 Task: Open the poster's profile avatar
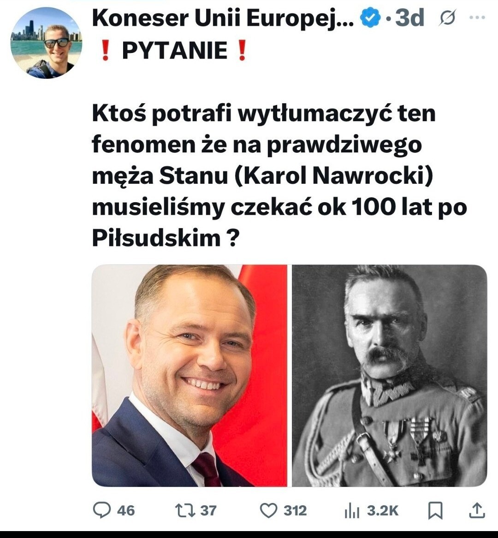46,43
